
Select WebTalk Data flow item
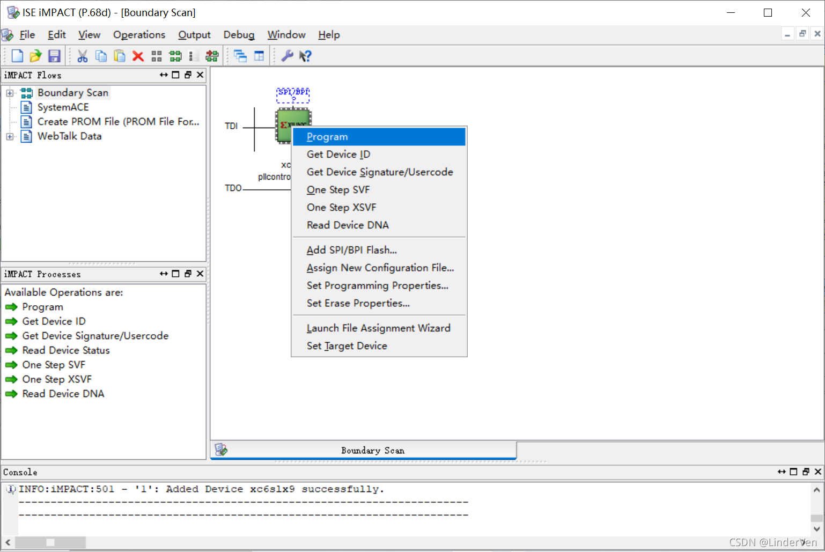click(69, 136)
